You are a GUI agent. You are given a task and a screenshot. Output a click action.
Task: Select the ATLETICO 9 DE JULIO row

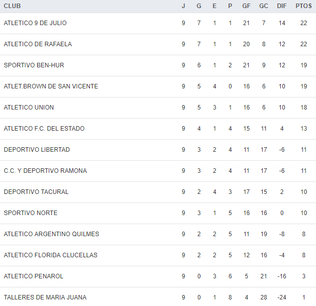(35, 23)
